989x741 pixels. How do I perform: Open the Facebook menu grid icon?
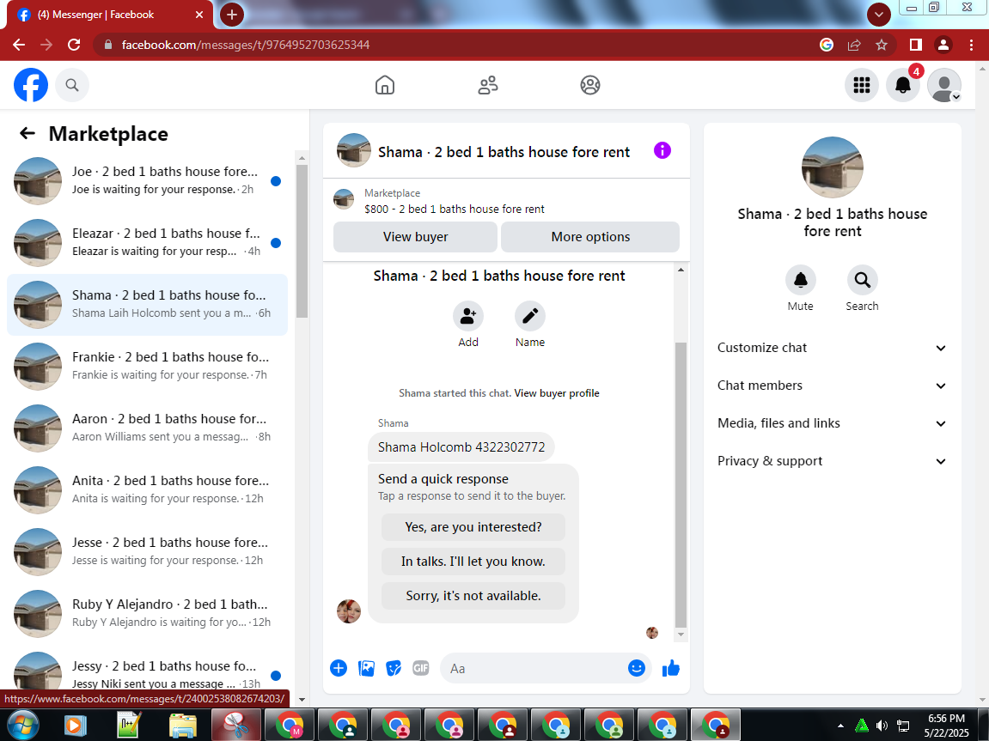point(862,85)
